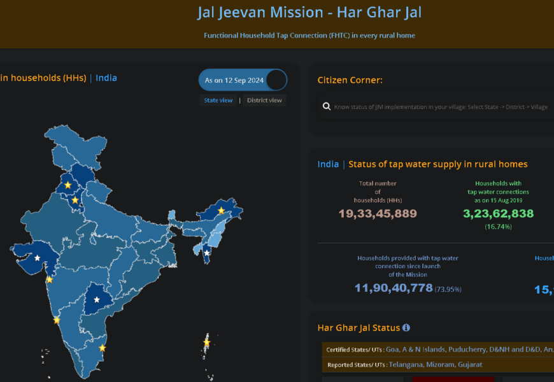Select the white star on Gujarat
Image resolution: width=554 pixels, height=382 pixels.
(37, 258)
